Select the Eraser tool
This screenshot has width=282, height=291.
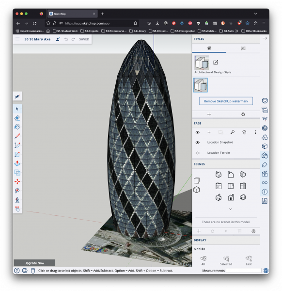(x=17, y=118)
